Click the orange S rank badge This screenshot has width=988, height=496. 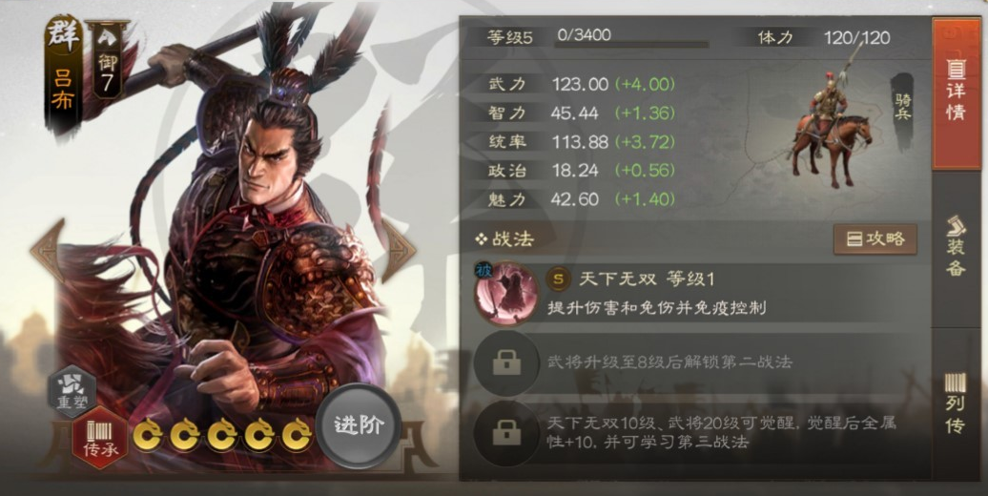click(x=558, y=279)
